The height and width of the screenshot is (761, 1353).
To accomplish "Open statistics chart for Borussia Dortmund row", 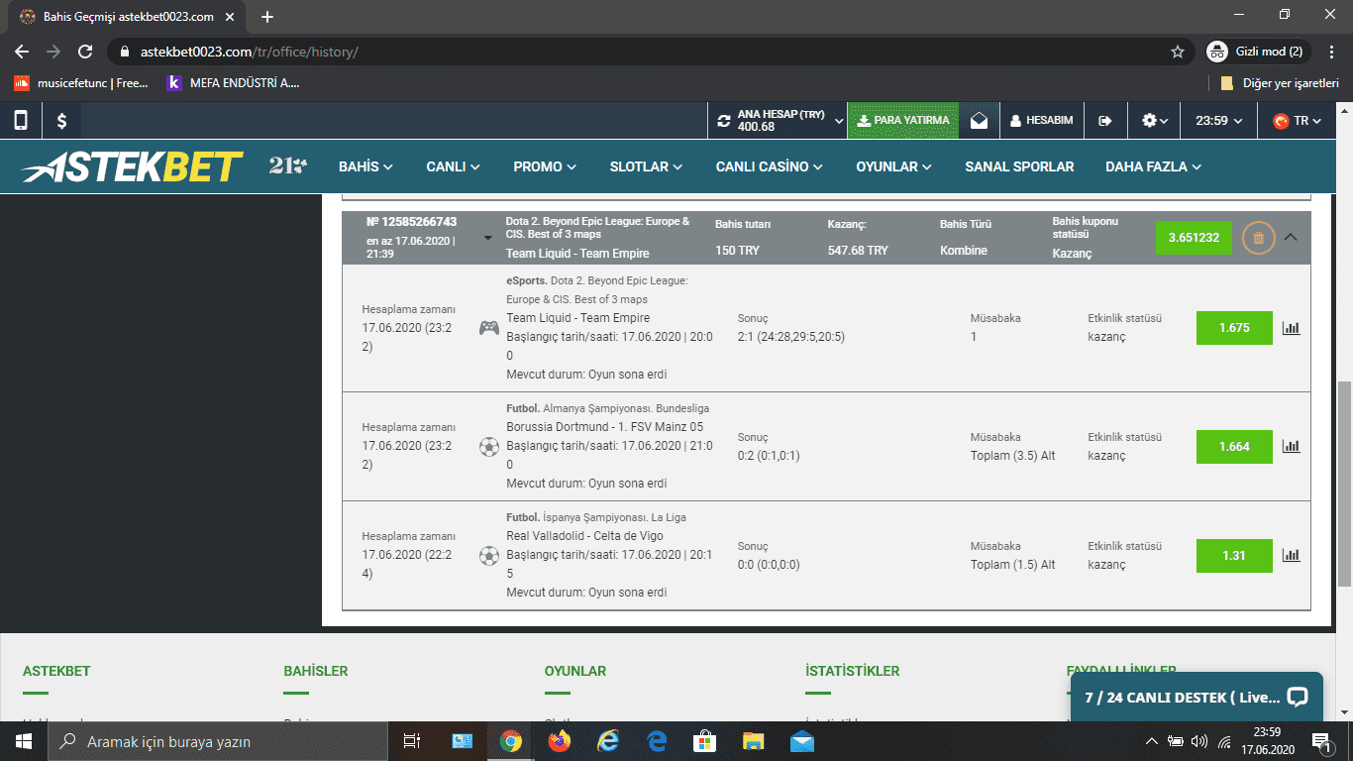I will coord(1291,447).
